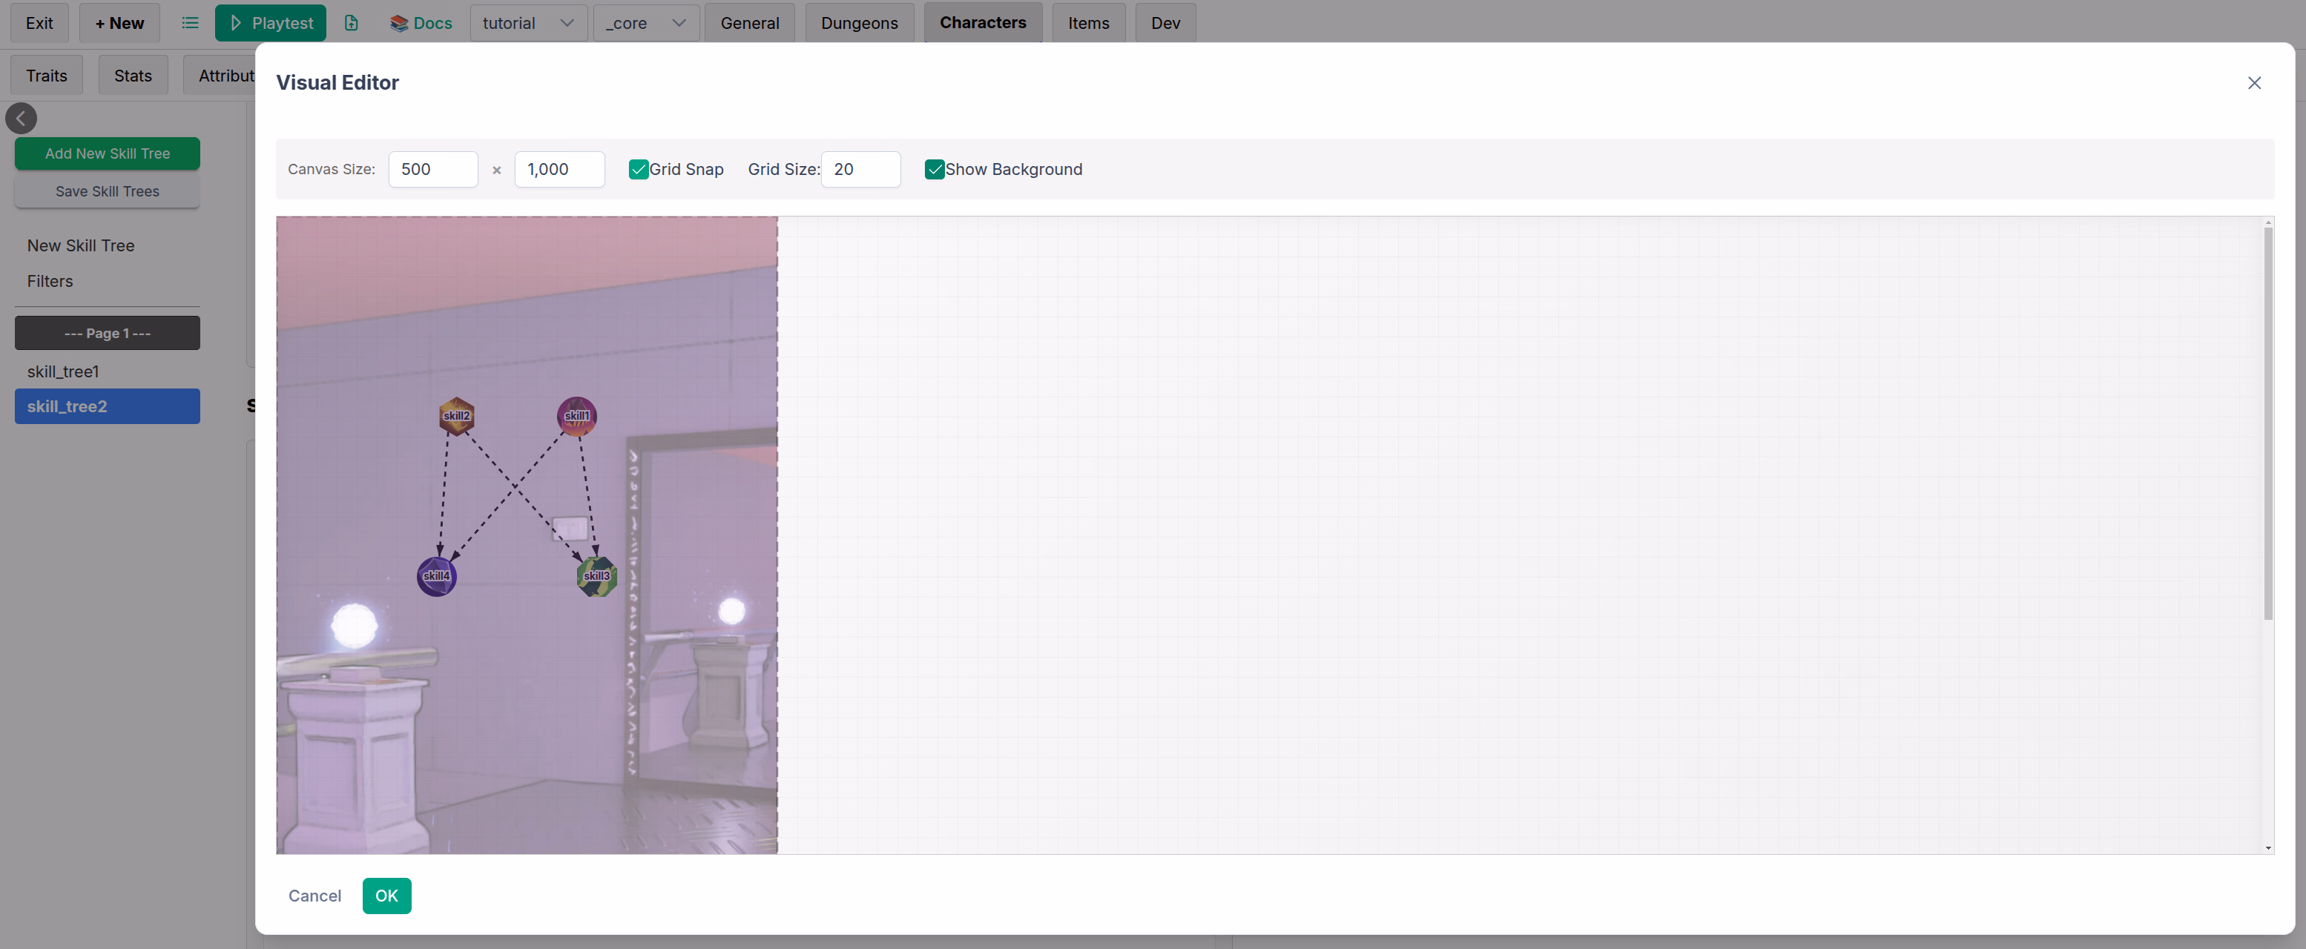This screenshot has width=2306, height=949.
Task: Open Docs with the books icon
Action: (x=421, y=22)
